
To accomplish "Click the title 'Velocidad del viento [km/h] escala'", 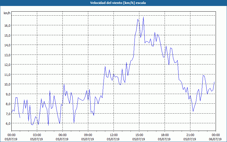I will click(118, 3).
